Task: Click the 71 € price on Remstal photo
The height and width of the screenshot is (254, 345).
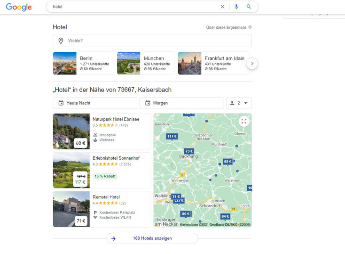Action: (81, 221)
